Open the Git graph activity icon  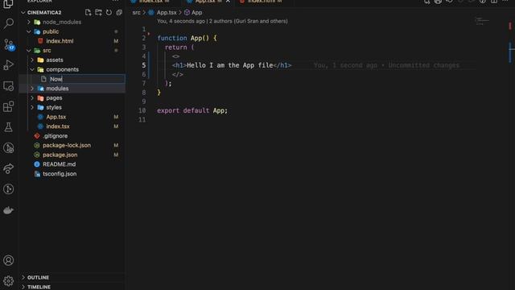tap(9, 189)
